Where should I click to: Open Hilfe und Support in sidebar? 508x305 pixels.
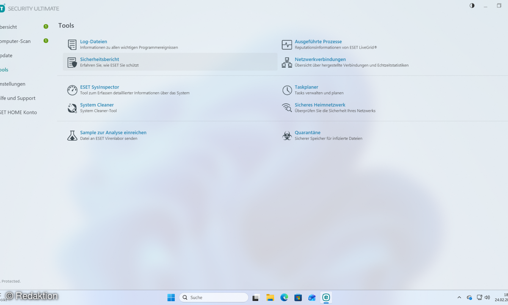pos(18,98)
